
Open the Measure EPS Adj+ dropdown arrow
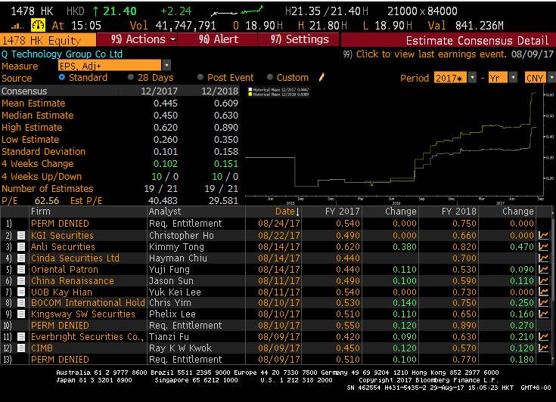[x=166, y=66]
